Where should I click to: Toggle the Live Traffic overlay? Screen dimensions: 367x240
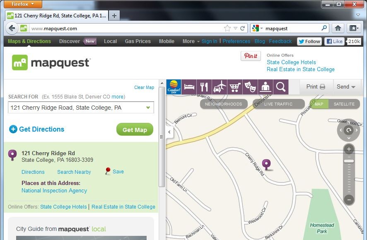coord(278,104)
